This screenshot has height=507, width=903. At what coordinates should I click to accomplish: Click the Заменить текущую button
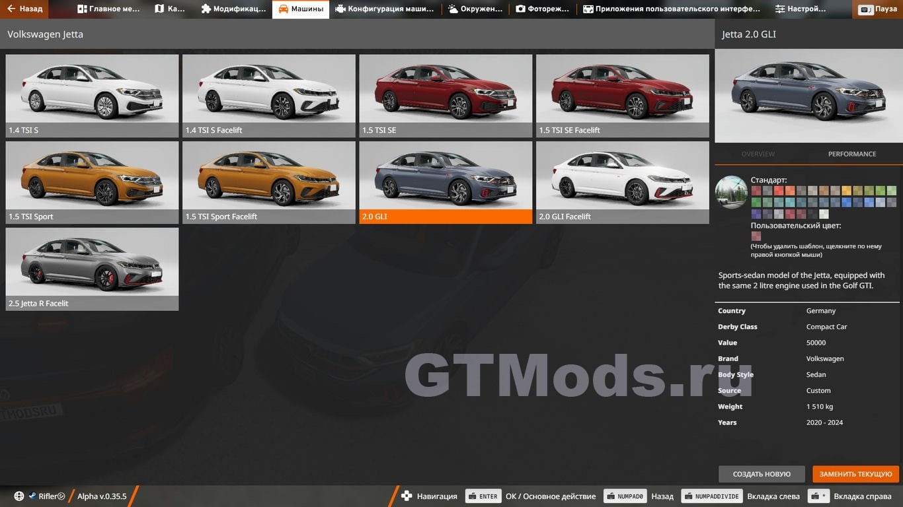(856, 474)
